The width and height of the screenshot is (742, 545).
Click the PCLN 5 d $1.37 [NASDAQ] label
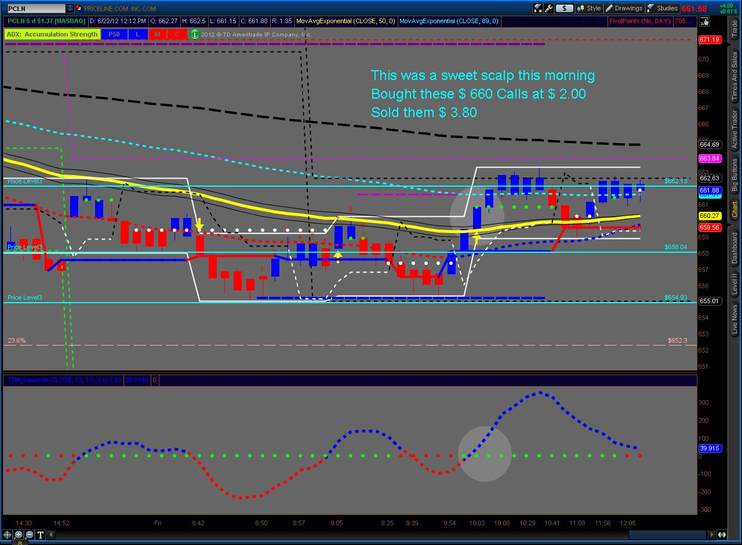tap(47, 21)
